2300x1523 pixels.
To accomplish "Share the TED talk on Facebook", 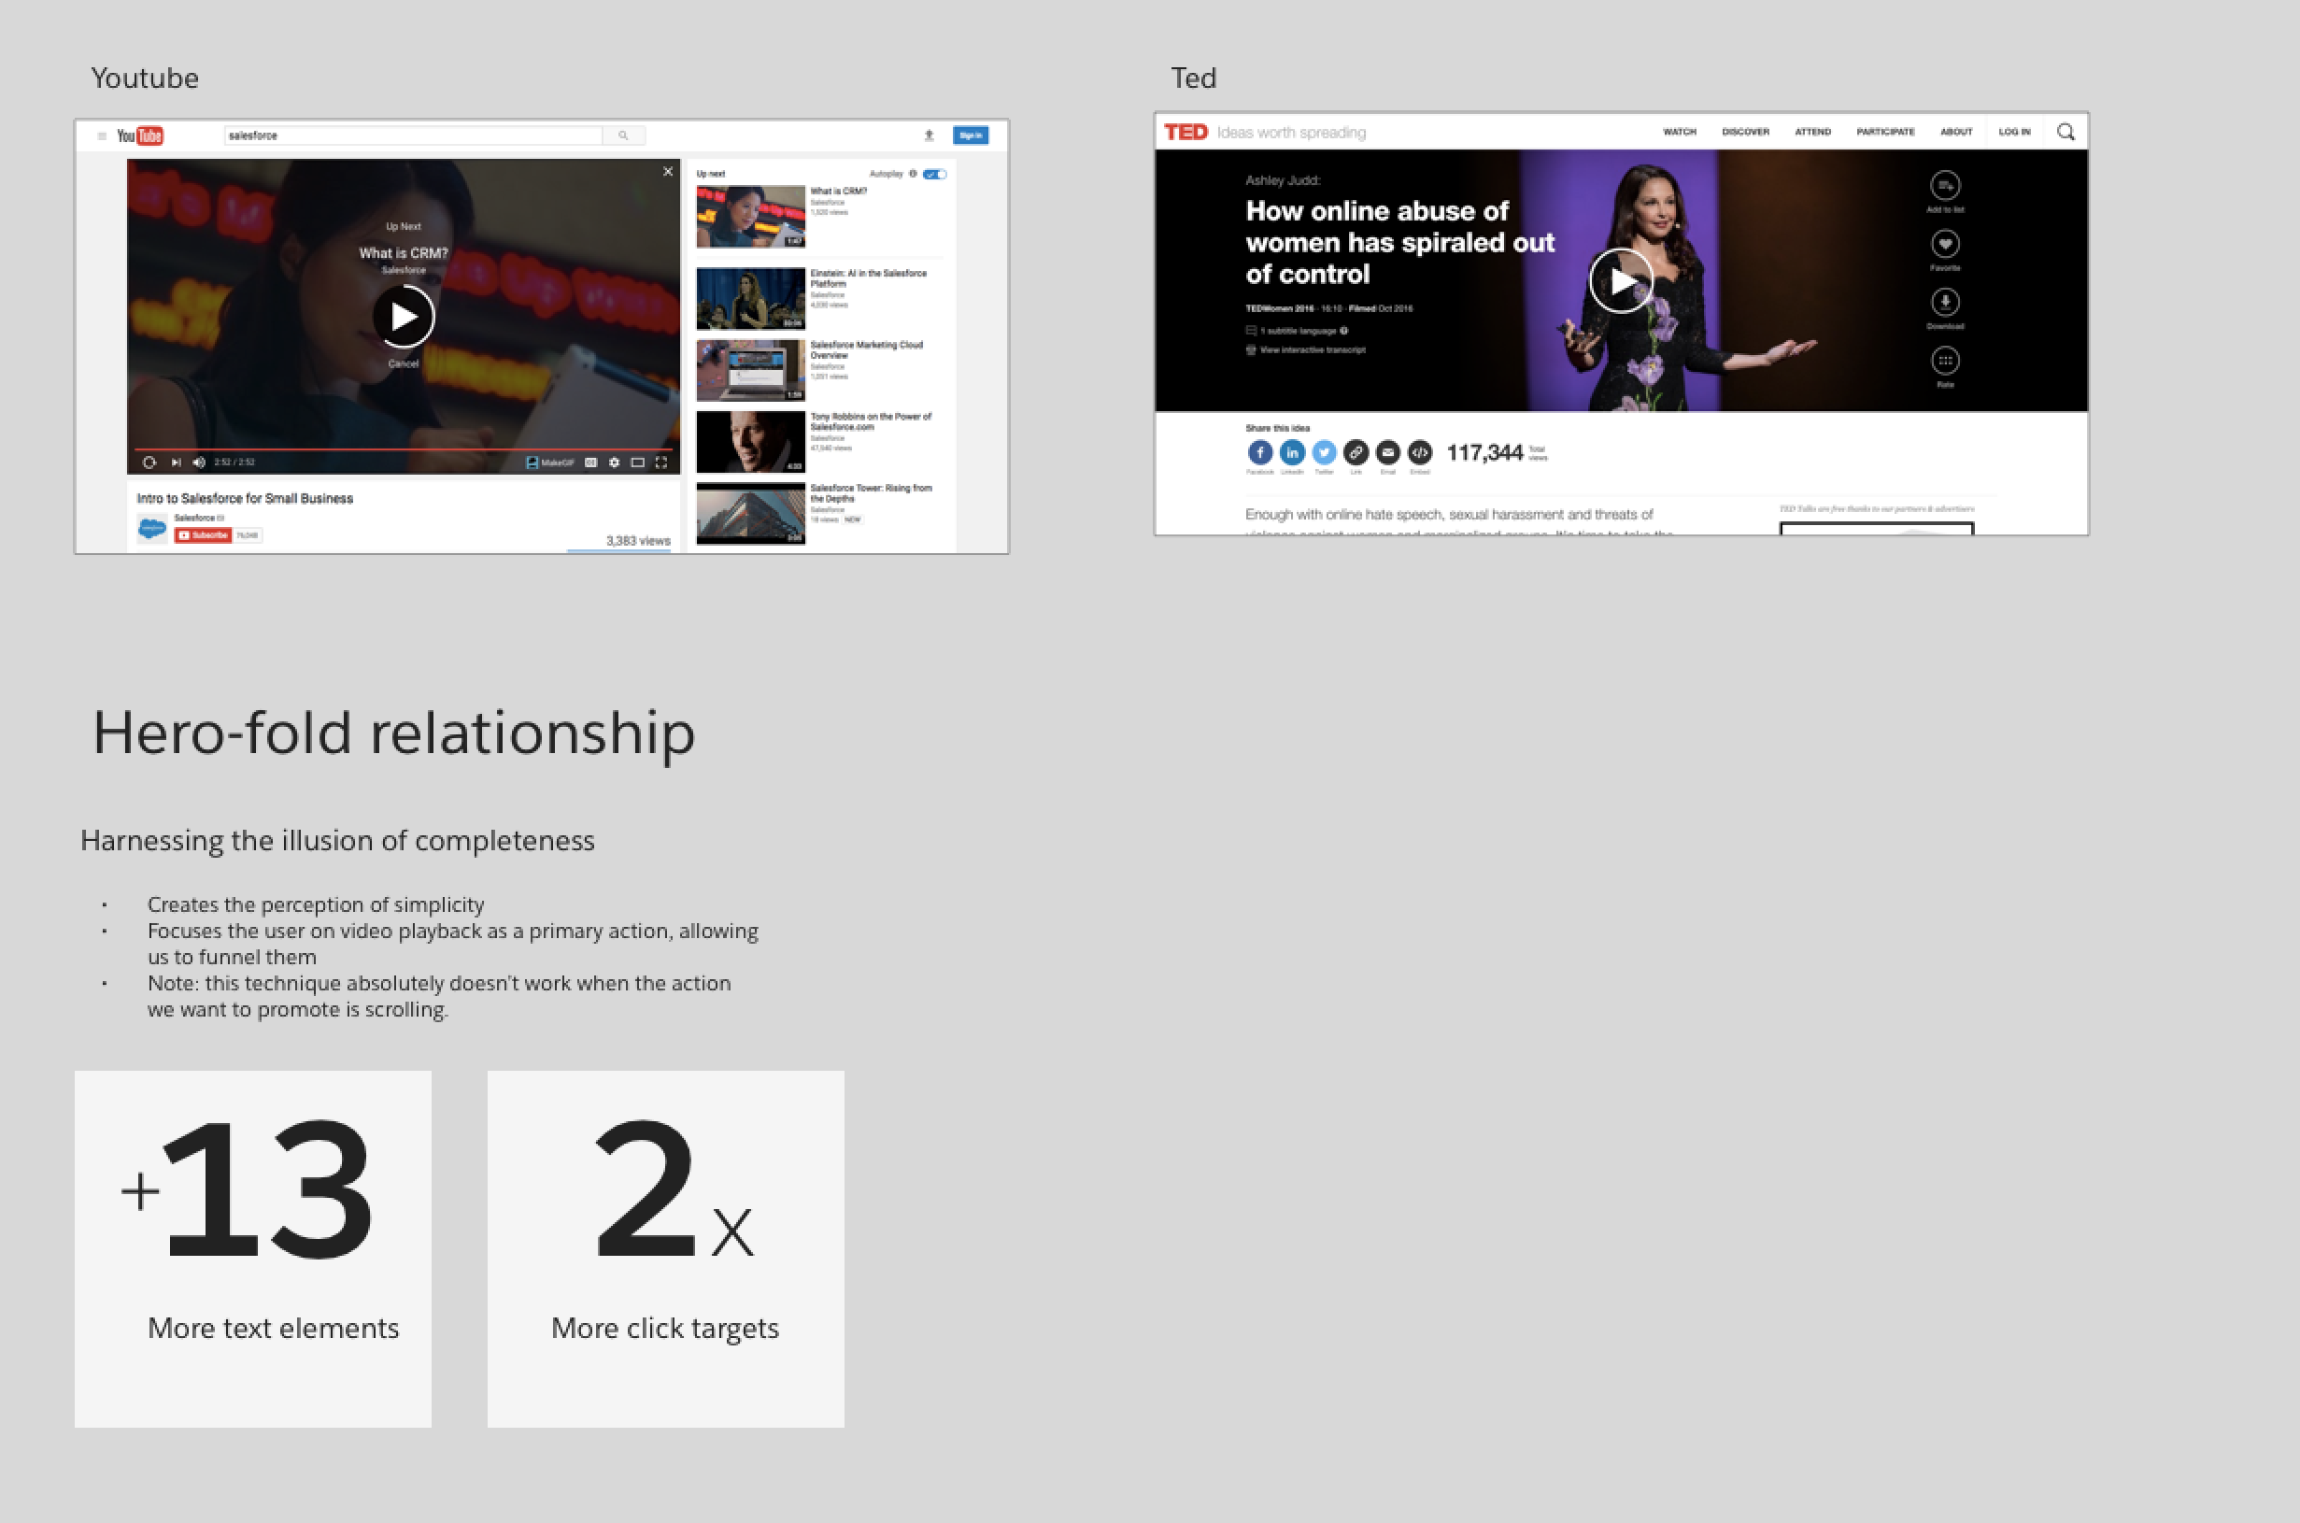I will (1259, 452).
